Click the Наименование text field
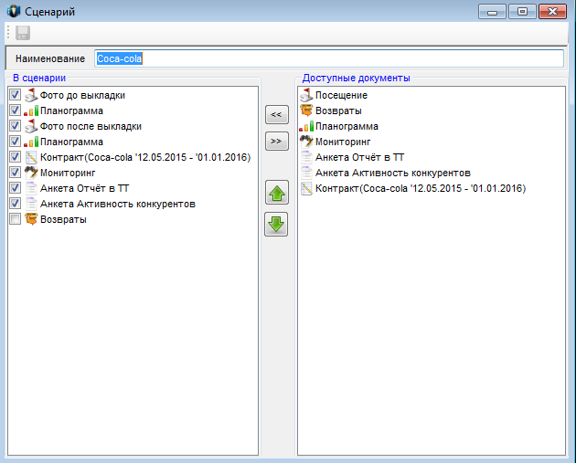Image resolution: width=576 pixels, height=463 pixels. tap(329, 58)
